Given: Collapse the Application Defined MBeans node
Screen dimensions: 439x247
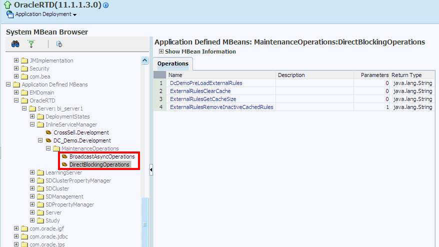Looking at the screenshot, I should tap(8, 84).
